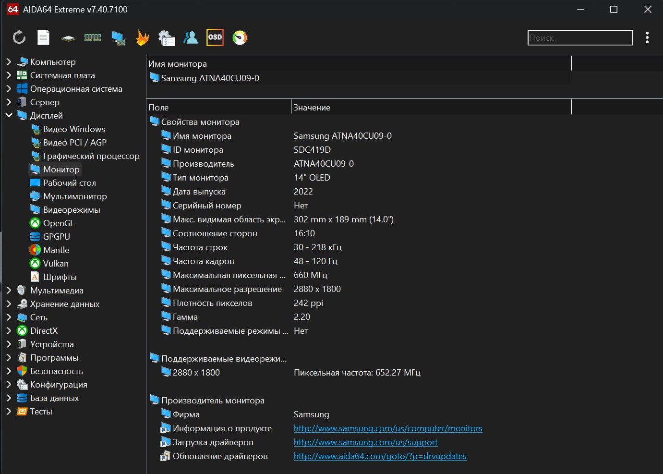Open the Samsung monitors product link
The width and height of the screenshot is (663, 474).
click(387, 428)
